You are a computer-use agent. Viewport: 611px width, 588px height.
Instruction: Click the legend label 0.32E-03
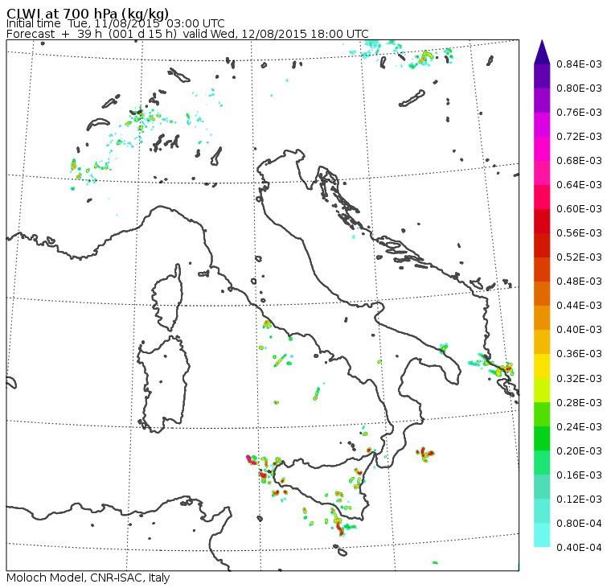point(579,378)
